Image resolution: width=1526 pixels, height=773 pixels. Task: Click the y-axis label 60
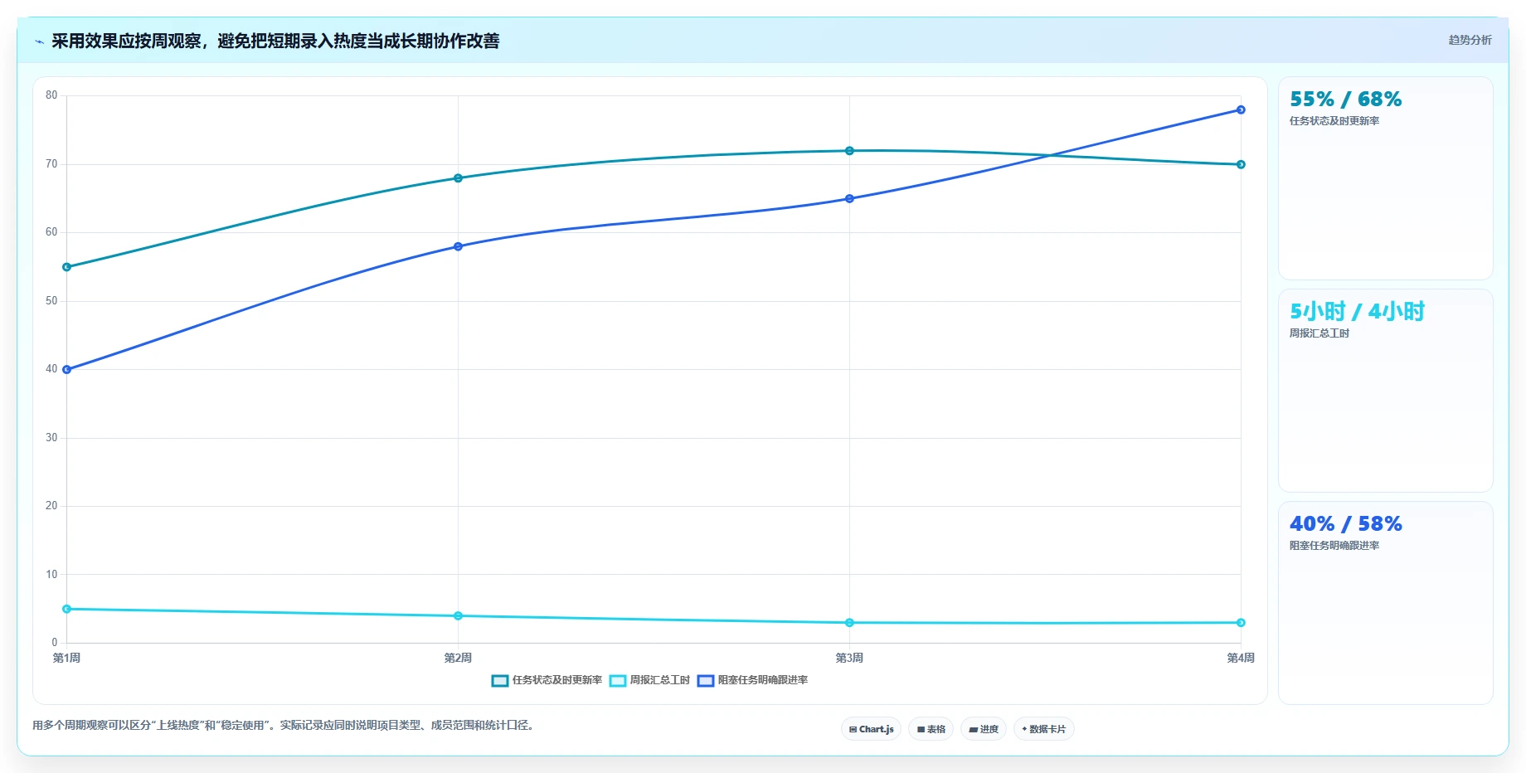click(x=51, y=232)
